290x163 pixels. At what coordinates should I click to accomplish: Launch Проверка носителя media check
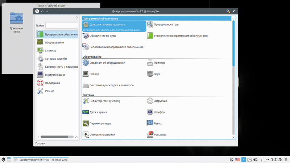163,24
